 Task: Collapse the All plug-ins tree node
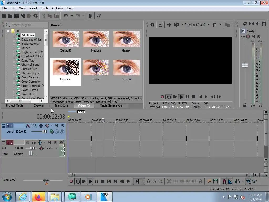pos(8,31)
